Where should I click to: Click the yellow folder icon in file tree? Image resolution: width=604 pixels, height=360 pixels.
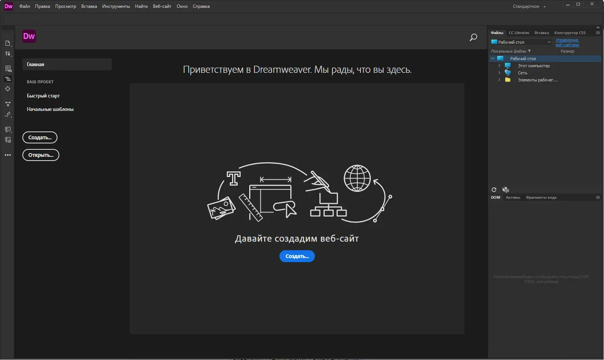tap(508, 80)
